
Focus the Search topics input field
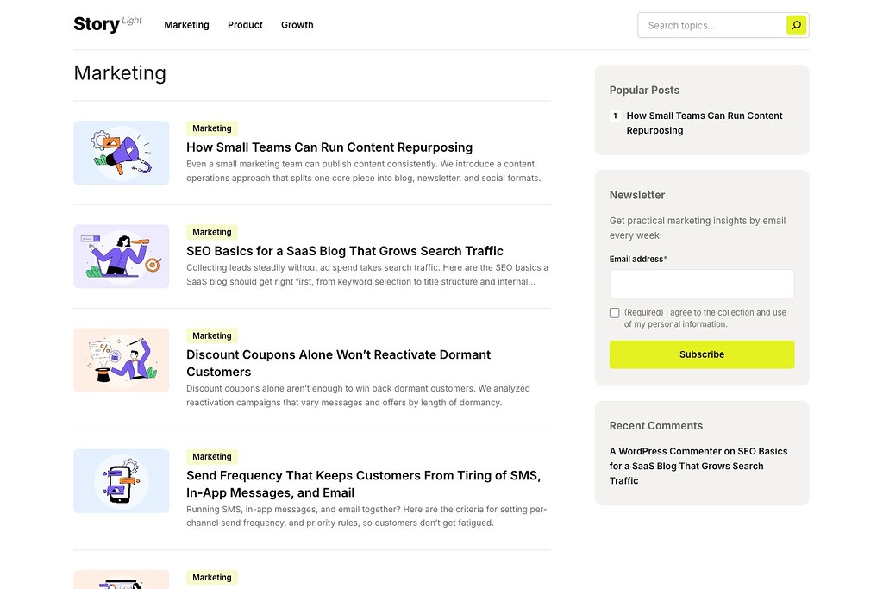(x=711, y=25)
